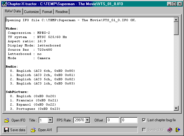Expand the Title dropdown arrow
The width and height of the screenshot is (184, 136).
50,120
